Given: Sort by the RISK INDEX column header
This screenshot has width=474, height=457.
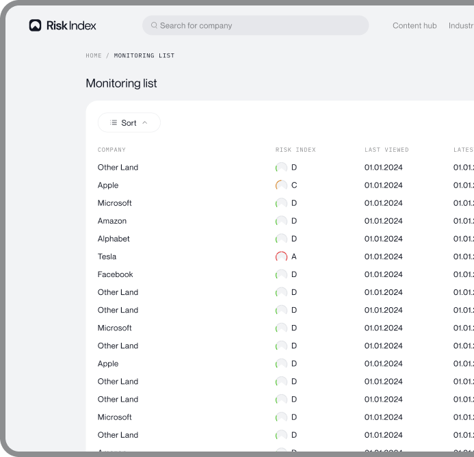Looking at the screenshot, I should point(295,150).
